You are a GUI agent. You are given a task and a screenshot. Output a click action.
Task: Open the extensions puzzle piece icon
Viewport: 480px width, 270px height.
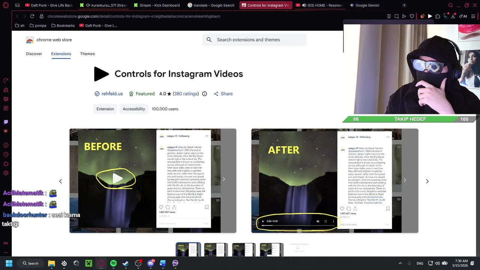tap(438, 16)
